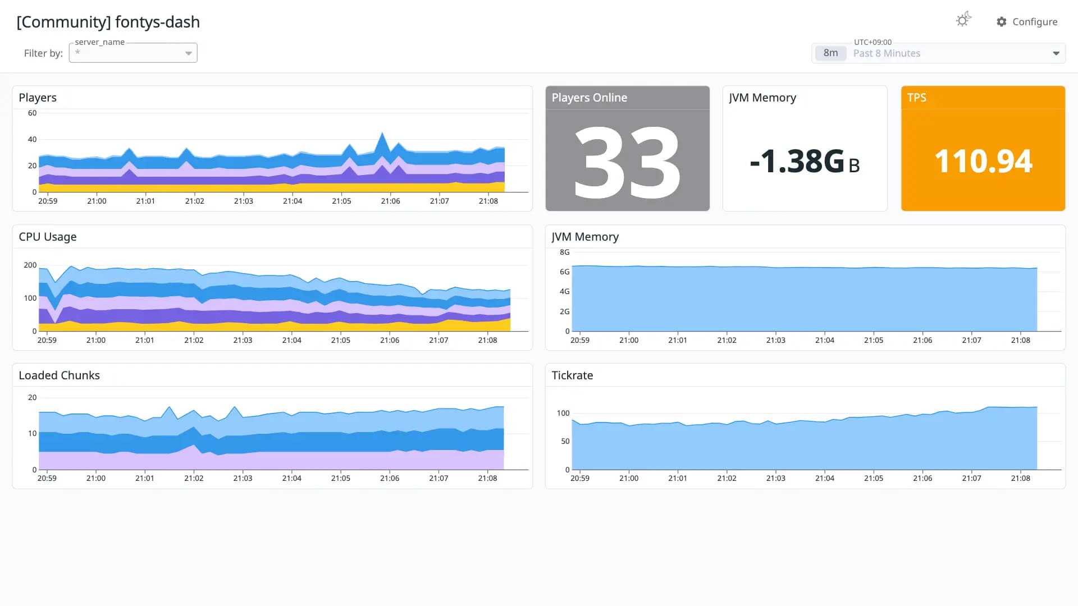Toggle the dark/light theme sun-moon icon
Viewport: 1078px width, 606px height.
click(963, 20)
